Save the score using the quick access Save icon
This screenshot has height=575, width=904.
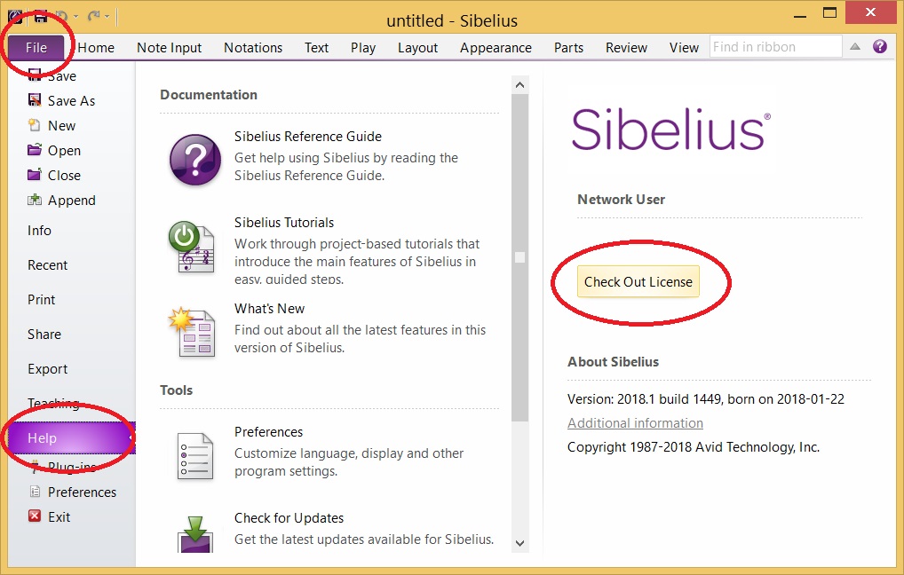tap(40, 15)
